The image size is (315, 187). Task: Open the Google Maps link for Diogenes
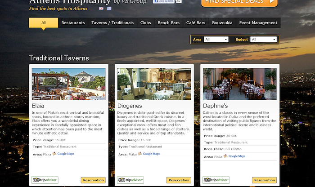pos(151,154)
